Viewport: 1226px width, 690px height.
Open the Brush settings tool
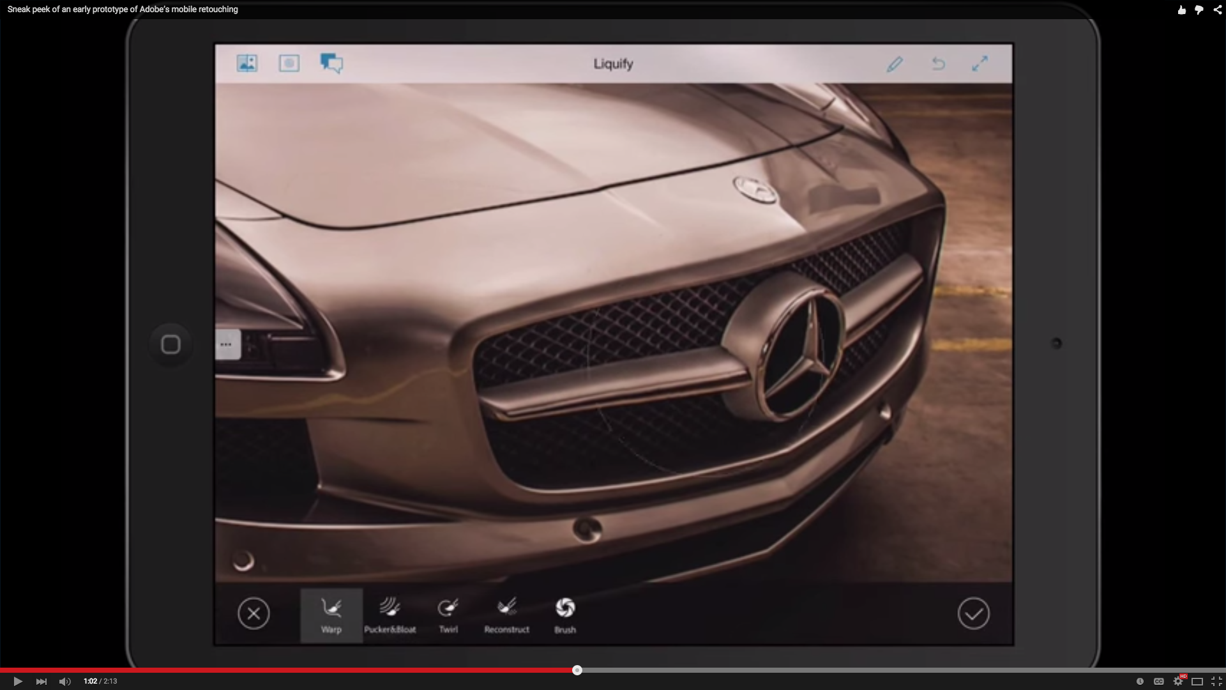[x=565, y=615]
